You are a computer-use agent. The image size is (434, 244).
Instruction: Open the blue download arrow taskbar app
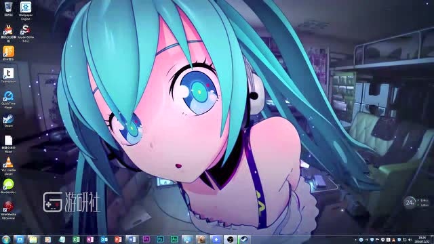(216, 239)
